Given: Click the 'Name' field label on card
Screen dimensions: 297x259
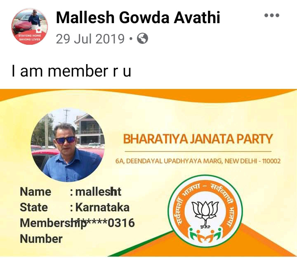Looking at the screenshot, I should 35,192.
